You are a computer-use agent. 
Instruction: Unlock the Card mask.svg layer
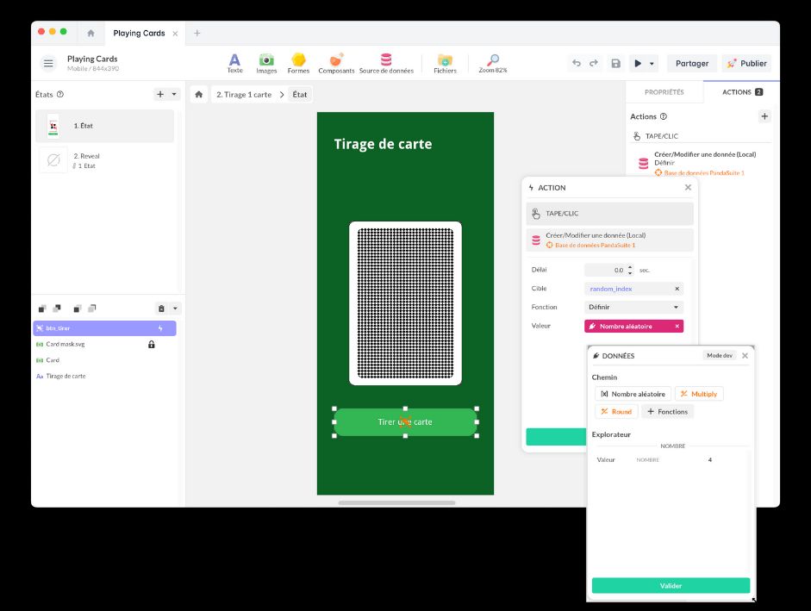click(x=152, y=345)
